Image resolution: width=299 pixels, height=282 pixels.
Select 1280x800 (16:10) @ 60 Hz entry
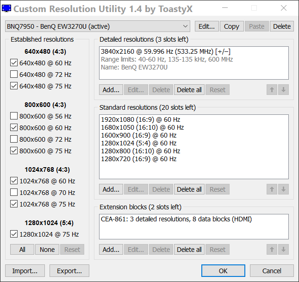[194, 151]
